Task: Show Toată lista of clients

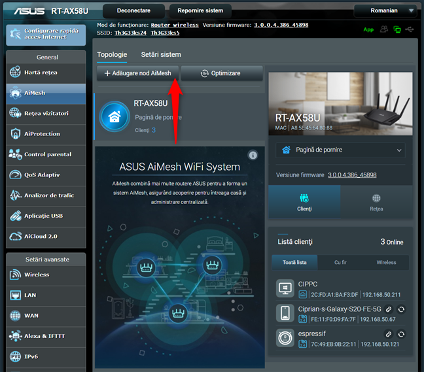Action: (294, 262)
